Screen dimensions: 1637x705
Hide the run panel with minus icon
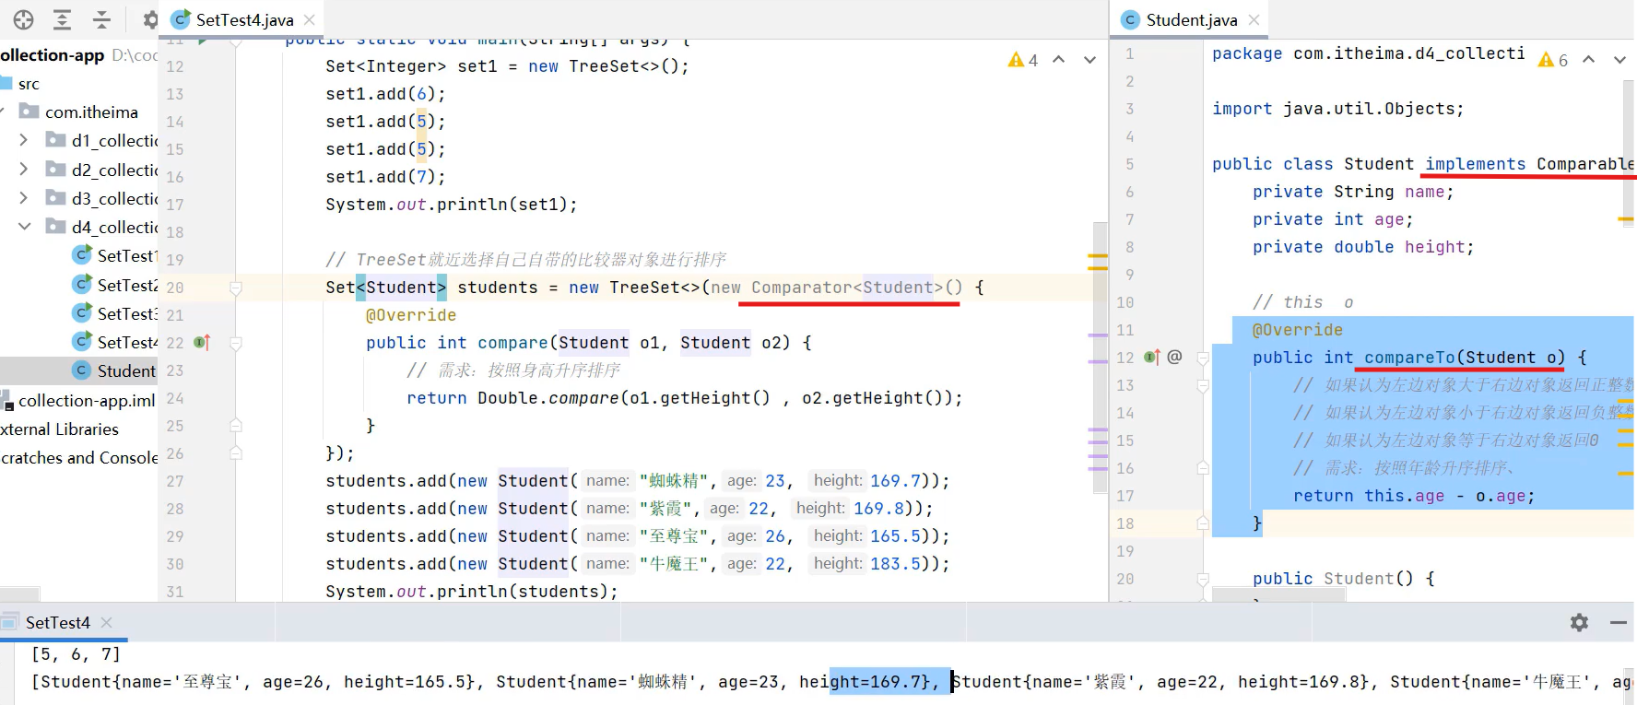(x=1618, y=623)
